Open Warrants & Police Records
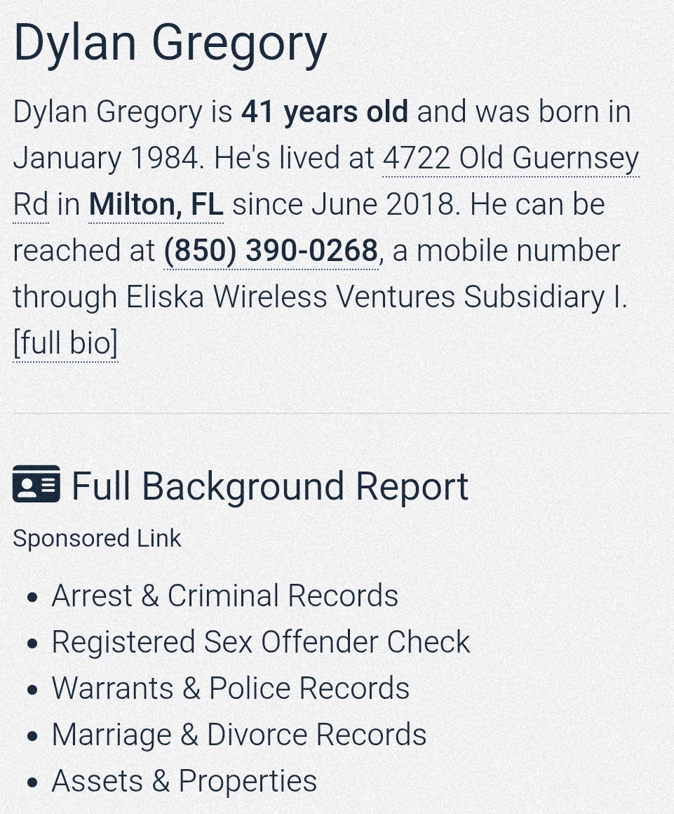This screenshot has width=674, height=814. click(230, 688)
